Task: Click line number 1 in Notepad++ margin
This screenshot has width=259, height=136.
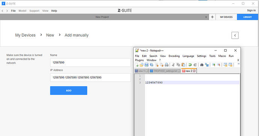Action: [140, 75]
